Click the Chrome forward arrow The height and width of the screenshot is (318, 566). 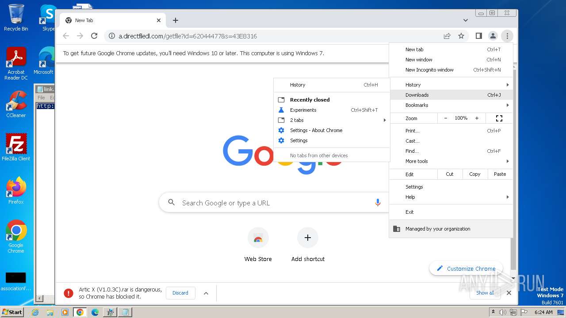(x=80, y=36)
